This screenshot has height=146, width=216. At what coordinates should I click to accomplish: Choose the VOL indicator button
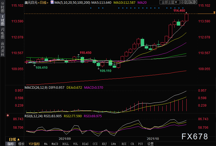coord(75,144)
